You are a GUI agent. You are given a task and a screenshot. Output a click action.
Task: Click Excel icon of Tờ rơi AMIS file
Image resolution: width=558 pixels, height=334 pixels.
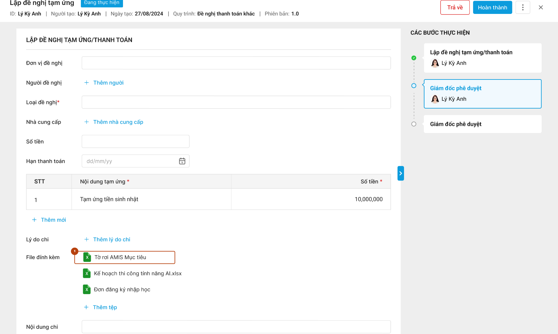pyautogui.click(x=87, y=257)
